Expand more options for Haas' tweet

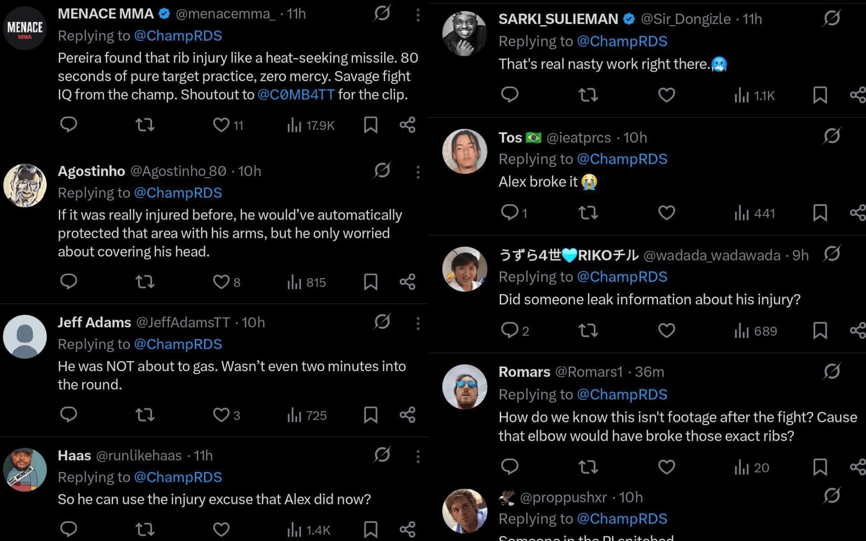[418, 456]
